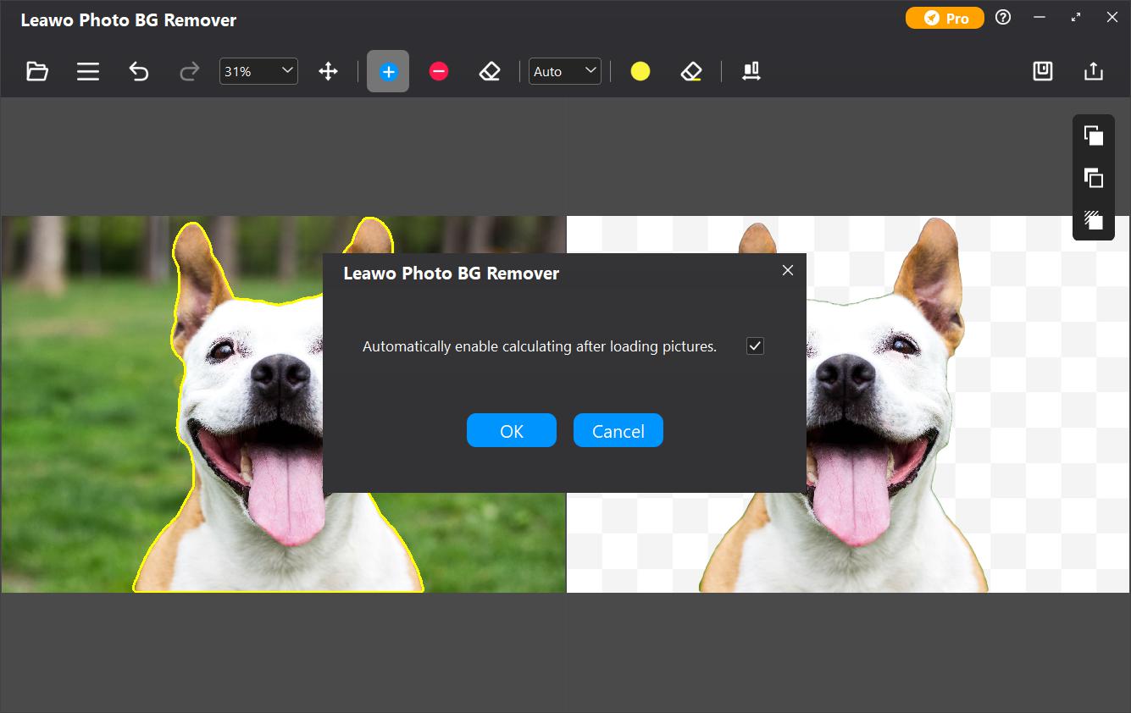Screen dimensions: 1131x713
Task: Close the Leawo Photo BG Remover dialog
Action: pyautogui.click(x=788, y=271)
